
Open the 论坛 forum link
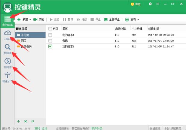[x=44, y=128]
